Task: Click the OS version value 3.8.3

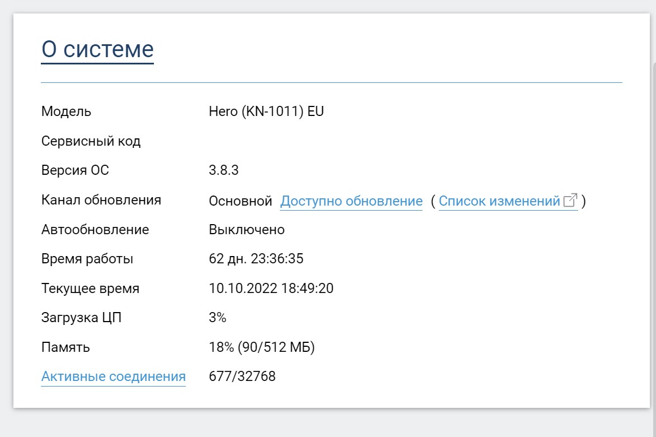Action: point(223,170)
